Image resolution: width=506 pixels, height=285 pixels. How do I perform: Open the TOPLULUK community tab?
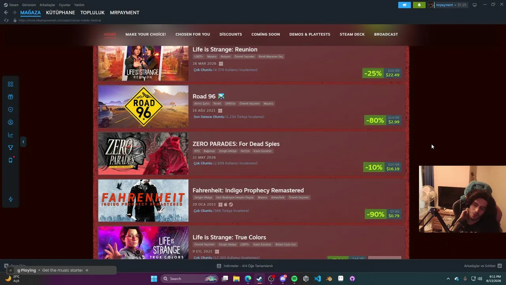(x=93, y=13)
